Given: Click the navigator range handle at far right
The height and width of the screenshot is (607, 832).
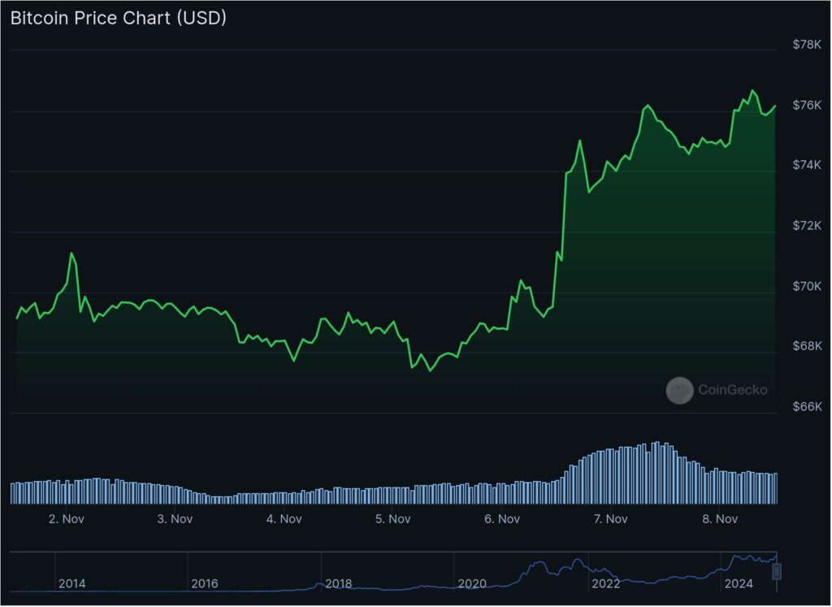Looking at the screenshot, I should click(x=777, y=571).
